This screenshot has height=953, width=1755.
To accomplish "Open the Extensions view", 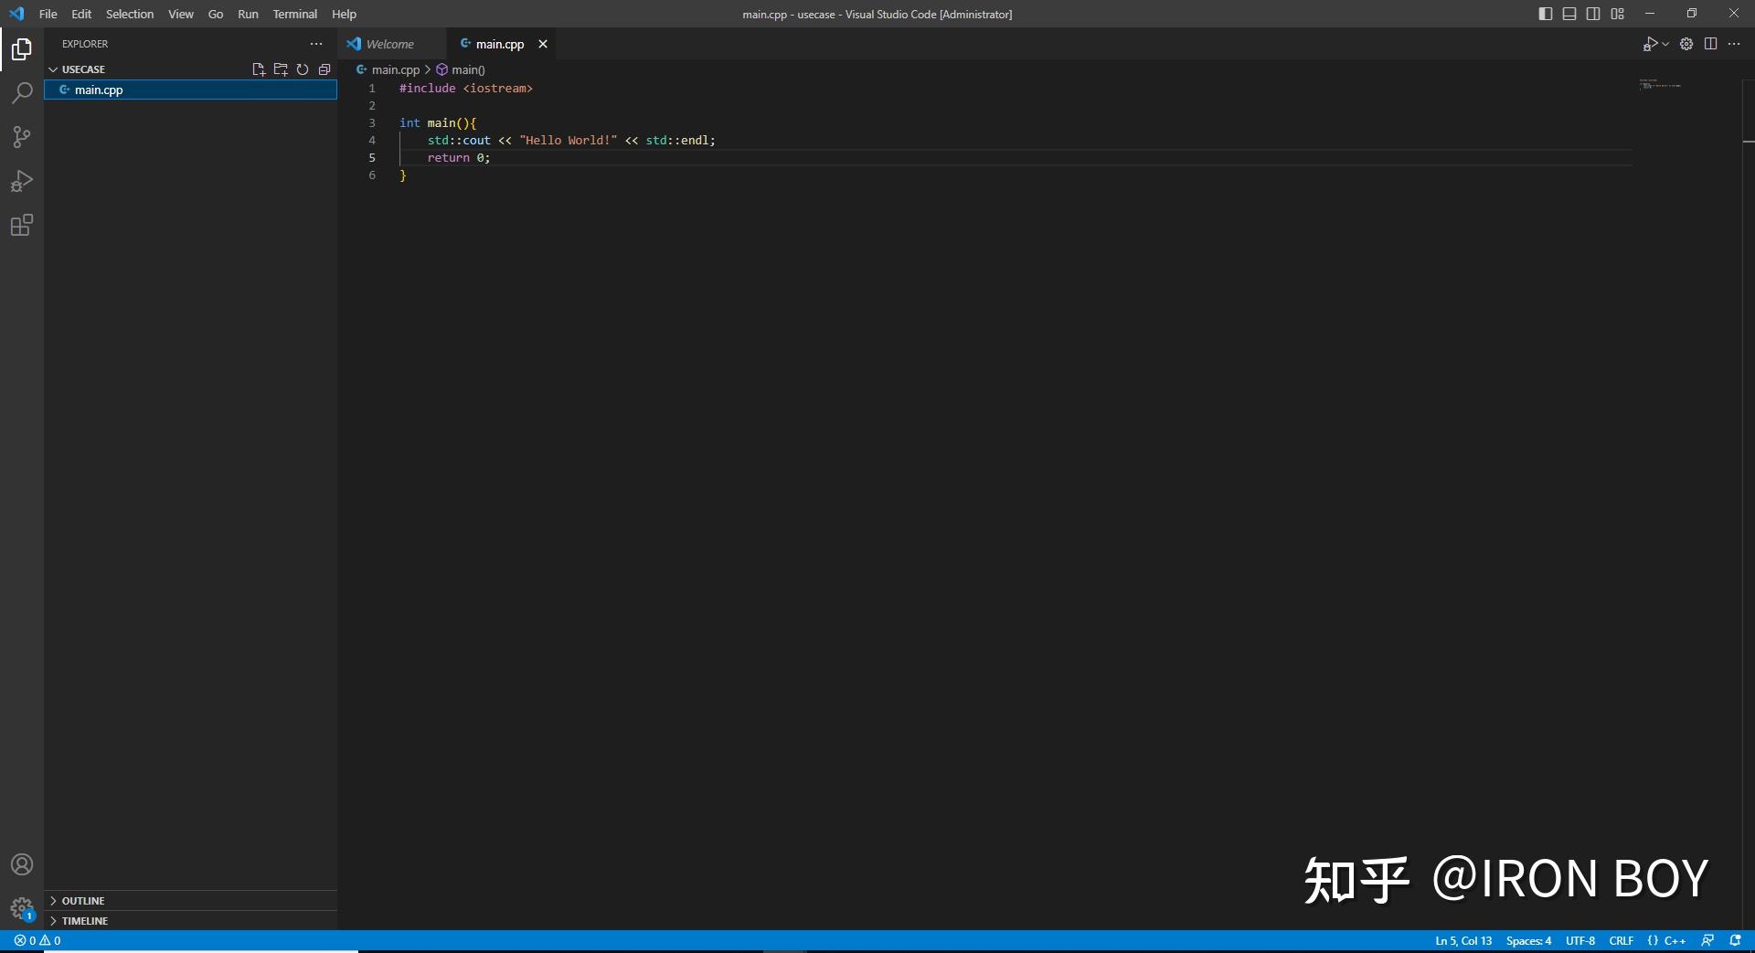I will (x=22, y=226).
